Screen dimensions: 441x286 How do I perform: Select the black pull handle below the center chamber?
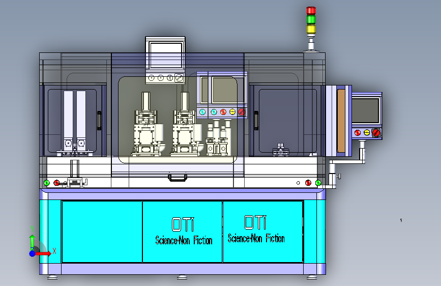(x=178, y=178)
